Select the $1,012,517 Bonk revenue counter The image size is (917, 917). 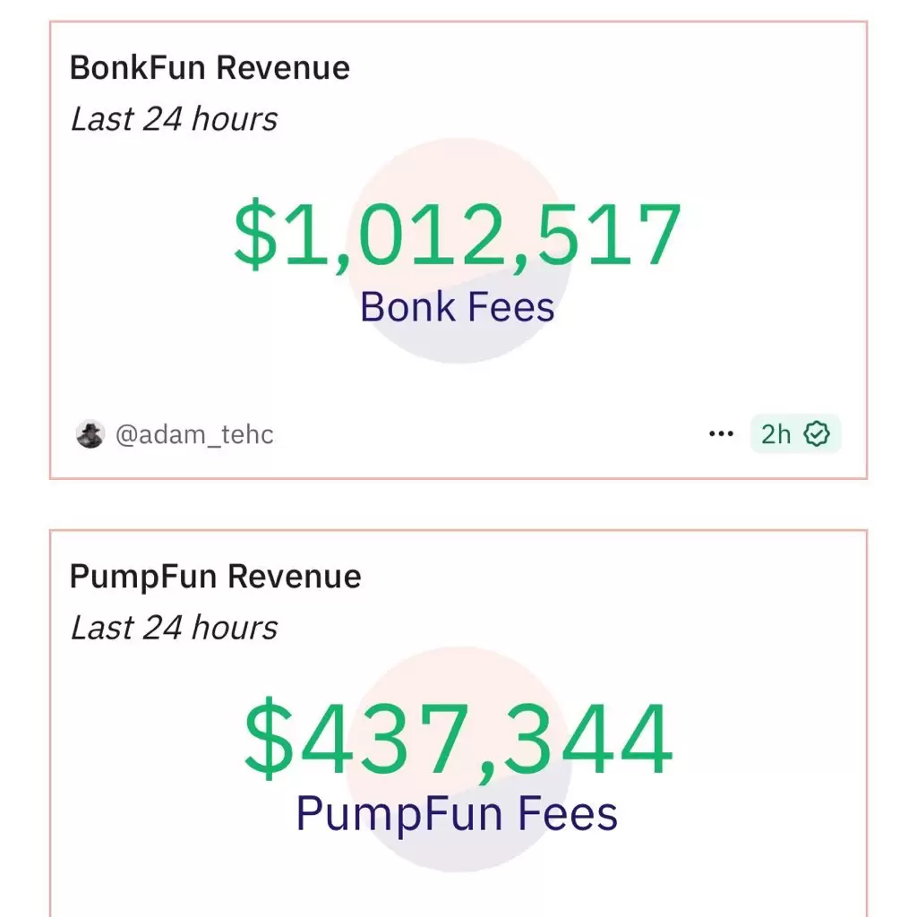(x=458, y=235)
